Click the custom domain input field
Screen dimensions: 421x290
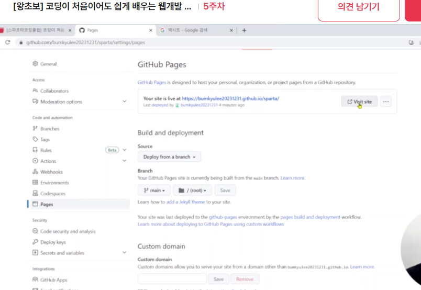(x=172, y=279)
